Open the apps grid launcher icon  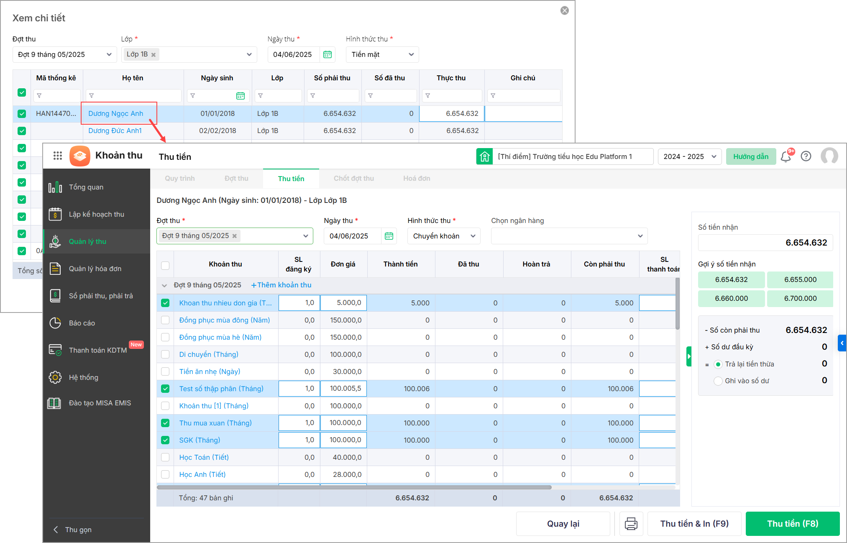point(58,156)
